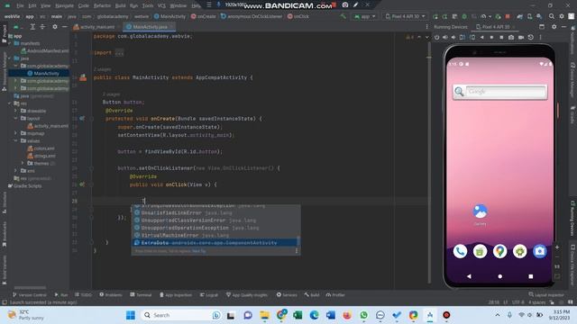This screenshot has width=577, height=324.
Task: Open emulator snapshots history icon
Action: click(531, 37)
